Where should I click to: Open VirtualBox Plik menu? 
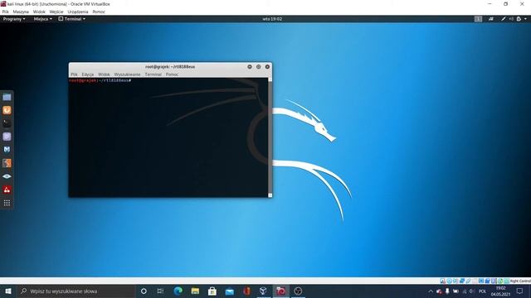(x=5, y=12)
